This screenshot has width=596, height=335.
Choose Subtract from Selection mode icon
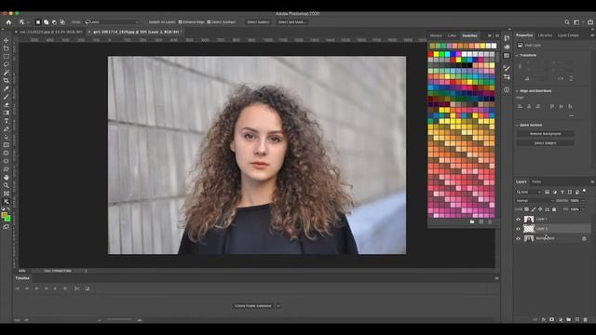[x=54, y=22]
